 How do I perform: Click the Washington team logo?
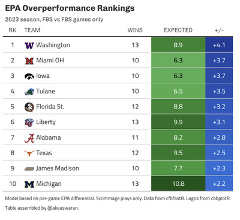point(29,46)
